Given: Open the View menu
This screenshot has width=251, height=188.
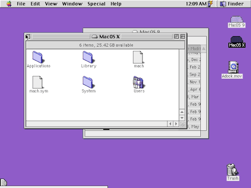Looking at the screenshot, I should pos(51,4).
